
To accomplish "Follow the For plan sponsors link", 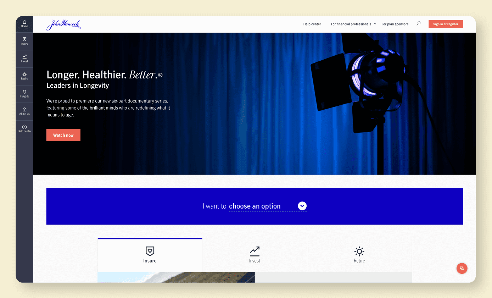I will tap(395, 24).
